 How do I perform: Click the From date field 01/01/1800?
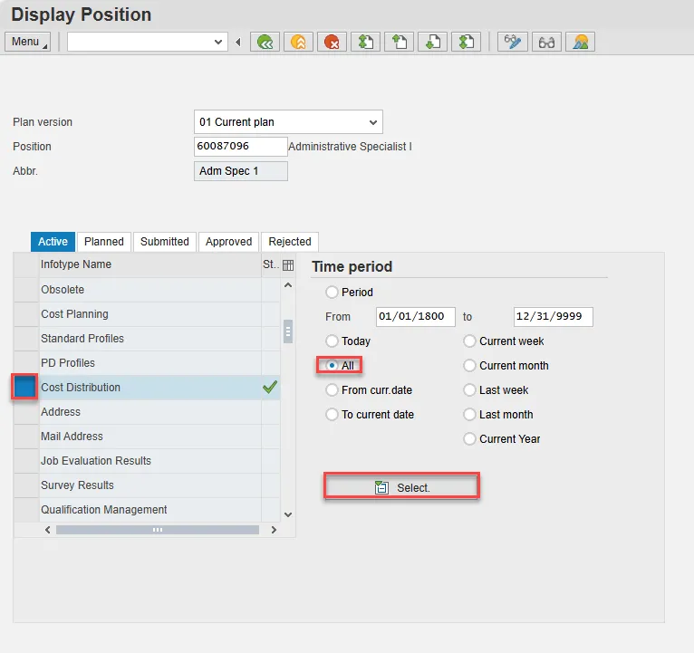pos(416,317)
